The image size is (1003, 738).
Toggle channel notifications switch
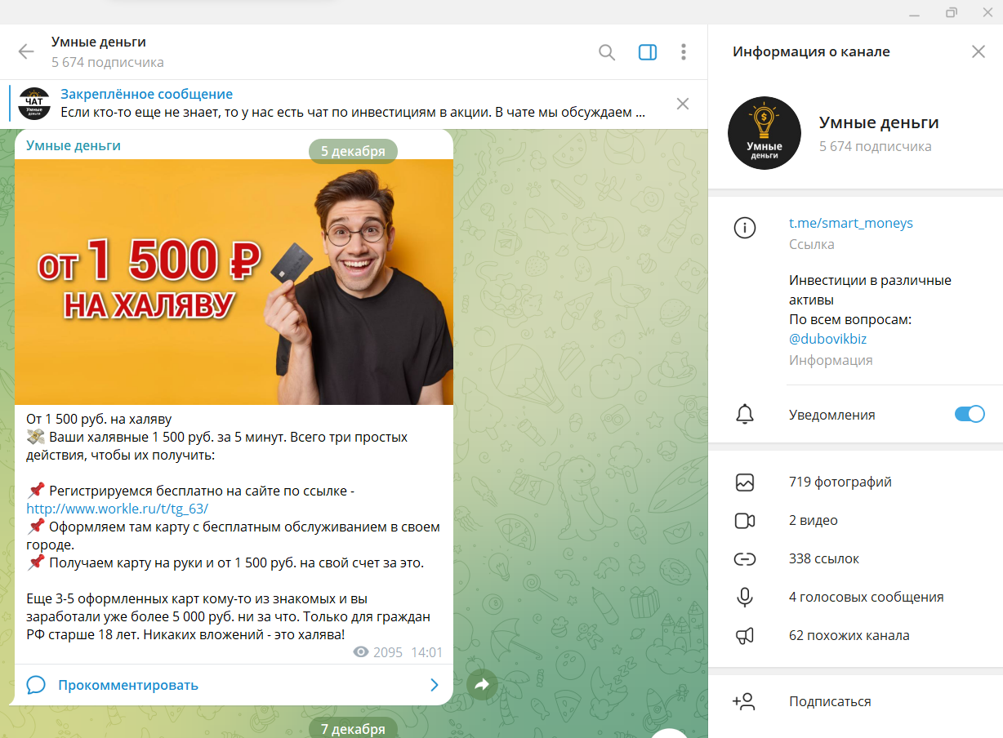(x=970, y=414)
